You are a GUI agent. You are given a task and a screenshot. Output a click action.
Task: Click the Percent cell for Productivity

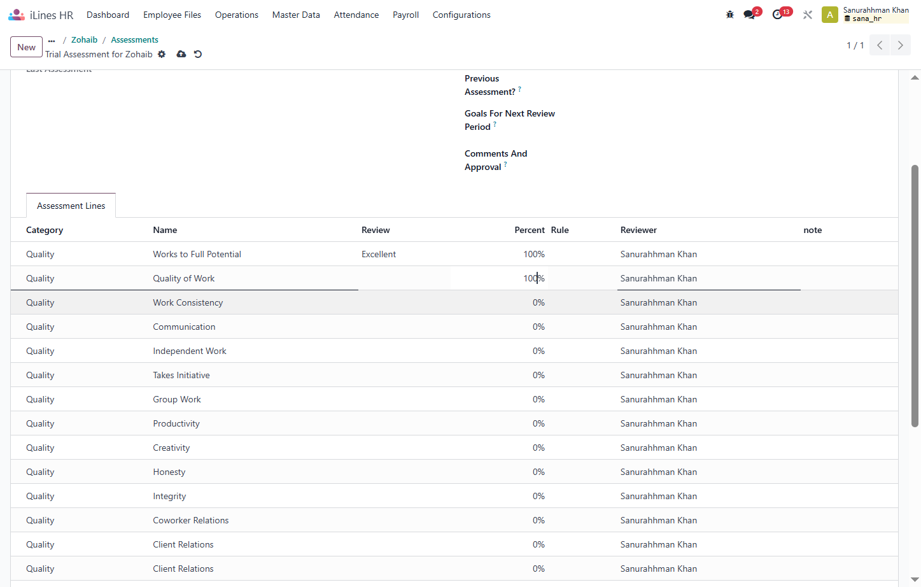pyautogui.click(x=499, y=423)
